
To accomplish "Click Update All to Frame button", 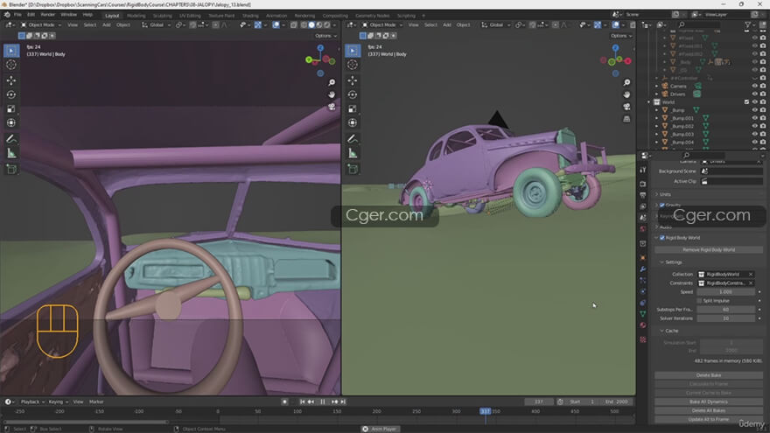I will (x=709, y=419).
